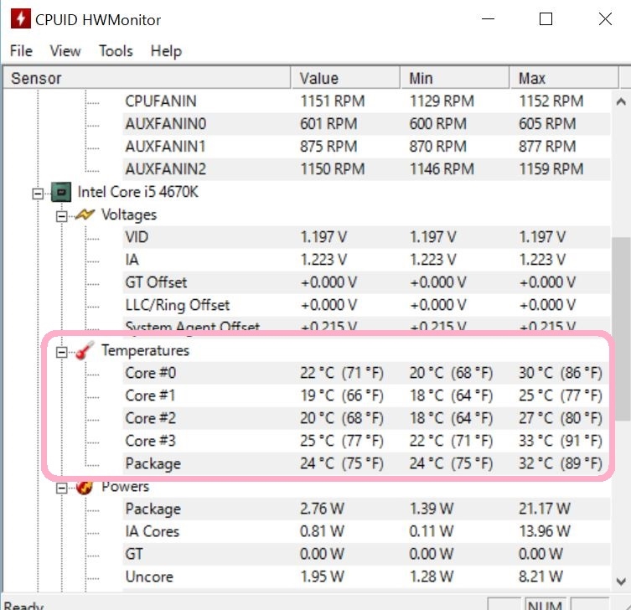Image resolution: width=631 pixels, height=610 pixels.
Task: Click the Value column header
Action: (345, 78)
